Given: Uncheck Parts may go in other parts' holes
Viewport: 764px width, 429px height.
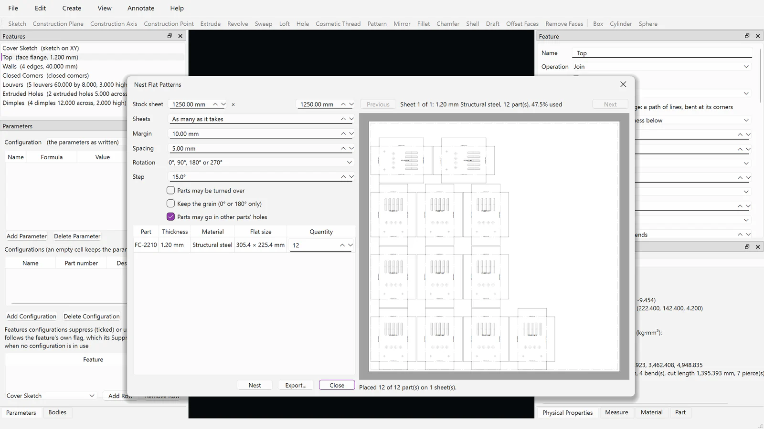Looking at the screenshot, I should click(x=170, y=217).
